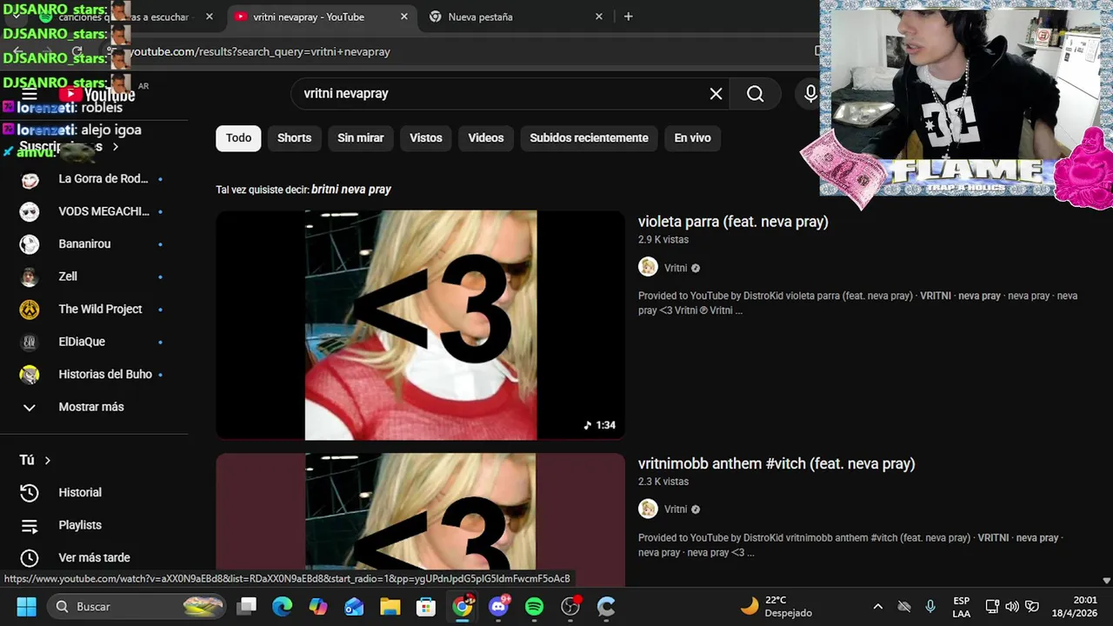Open Microsoft Store from the taskbar
1113x626 pixels.
click(426, 606)
